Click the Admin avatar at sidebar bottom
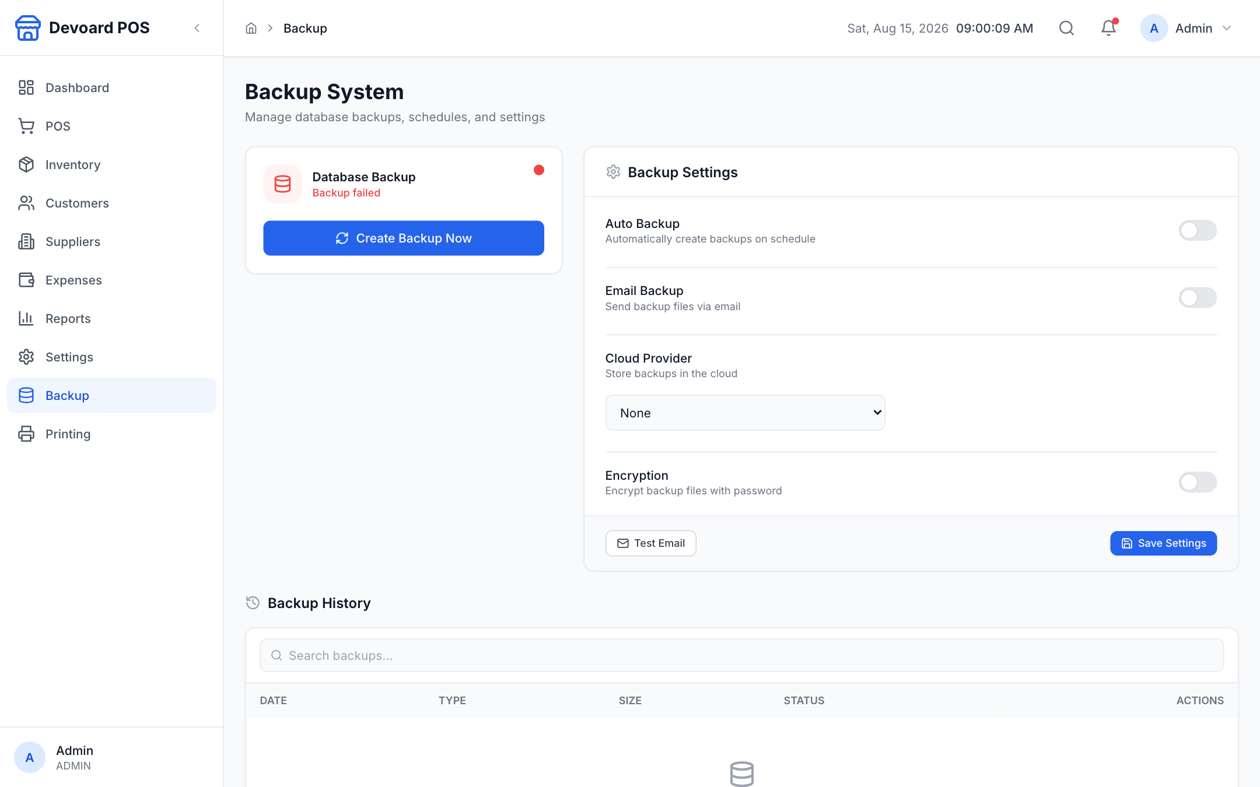This screenshot has height=787, width=1260. coord(30,757)
